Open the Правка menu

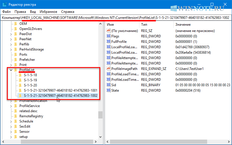point(20,12)
